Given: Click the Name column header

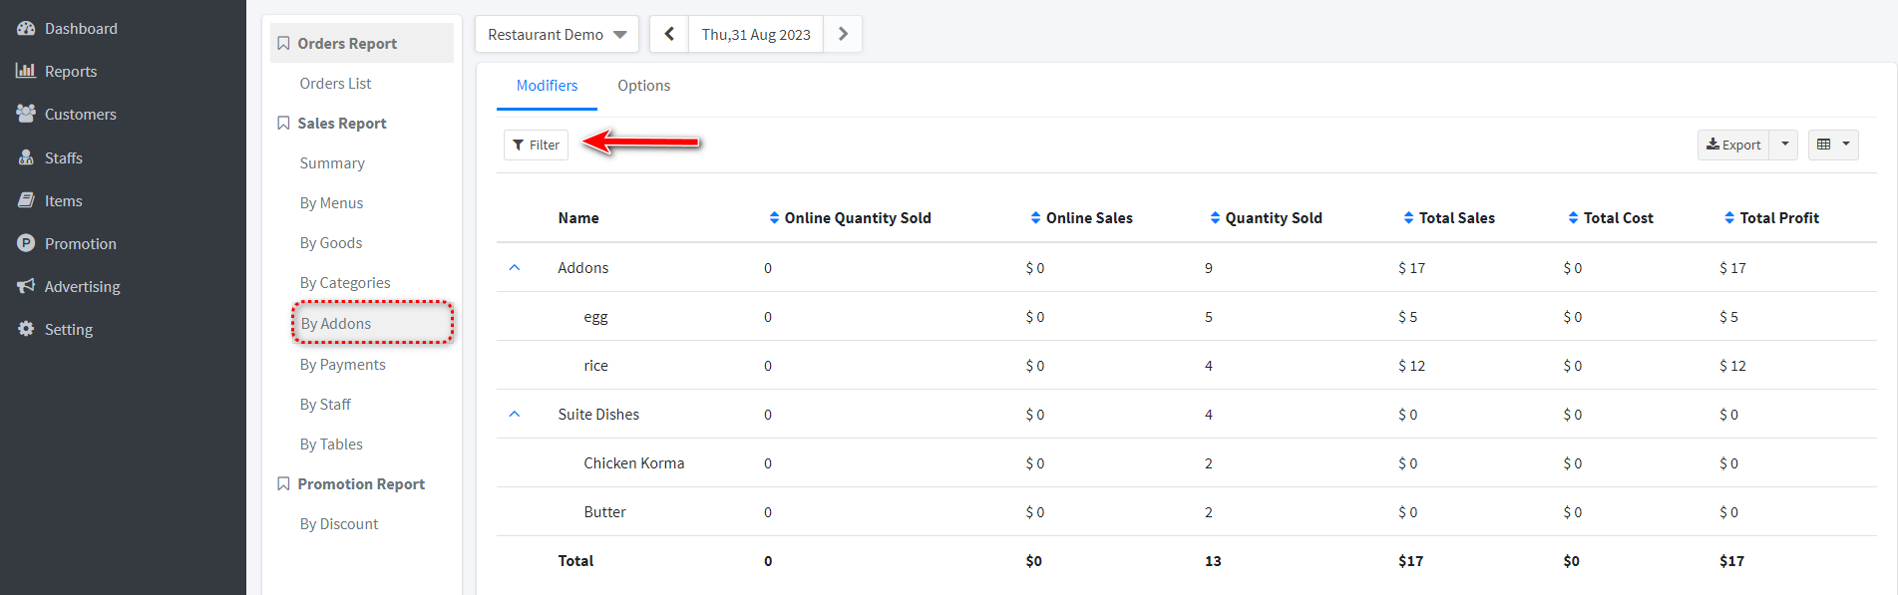Looking at the screenshot, I should pos(578,217).
